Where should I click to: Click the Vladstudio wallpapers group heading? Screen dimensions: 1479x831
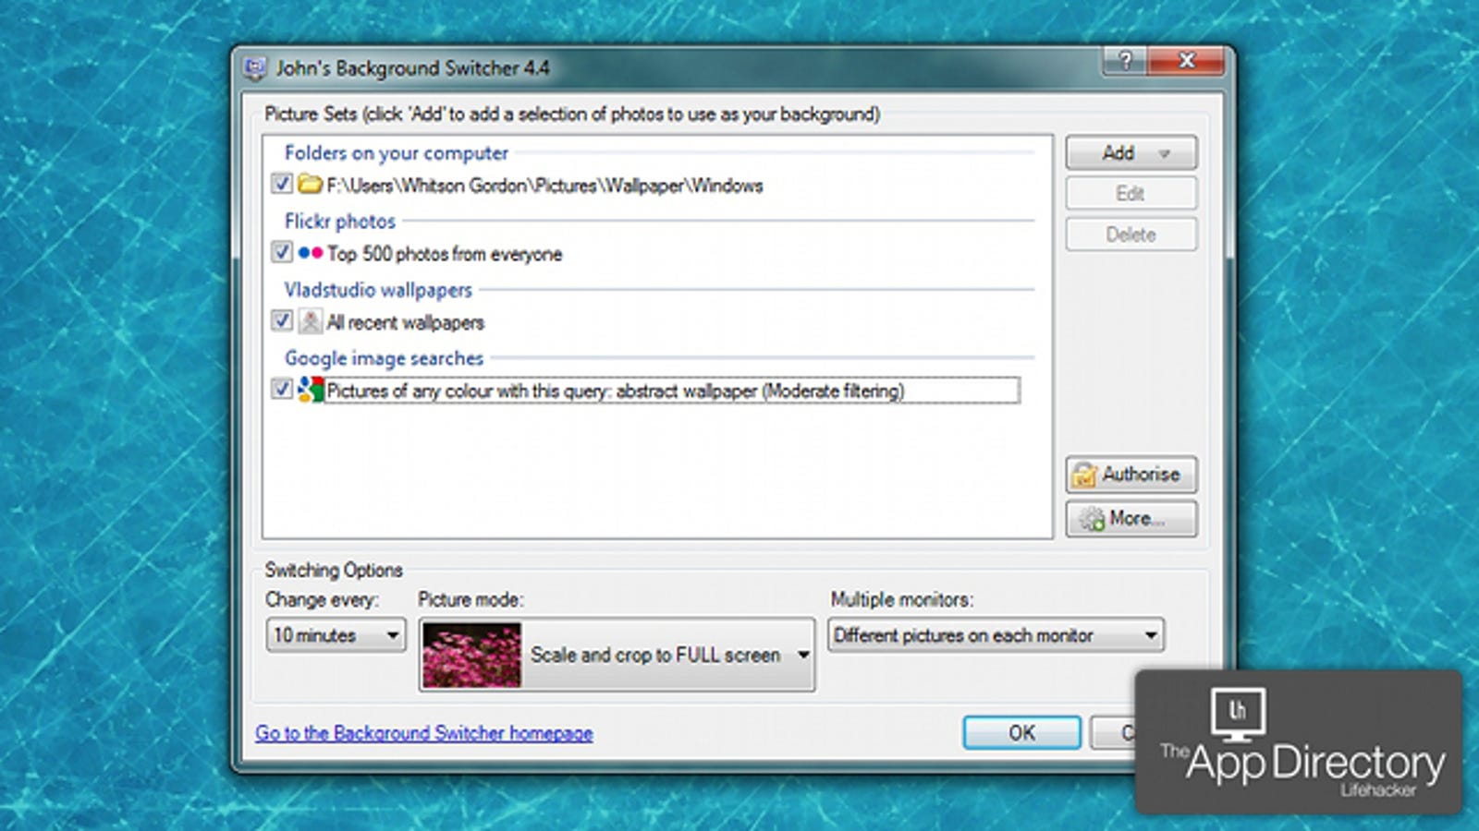click(378, 289)
